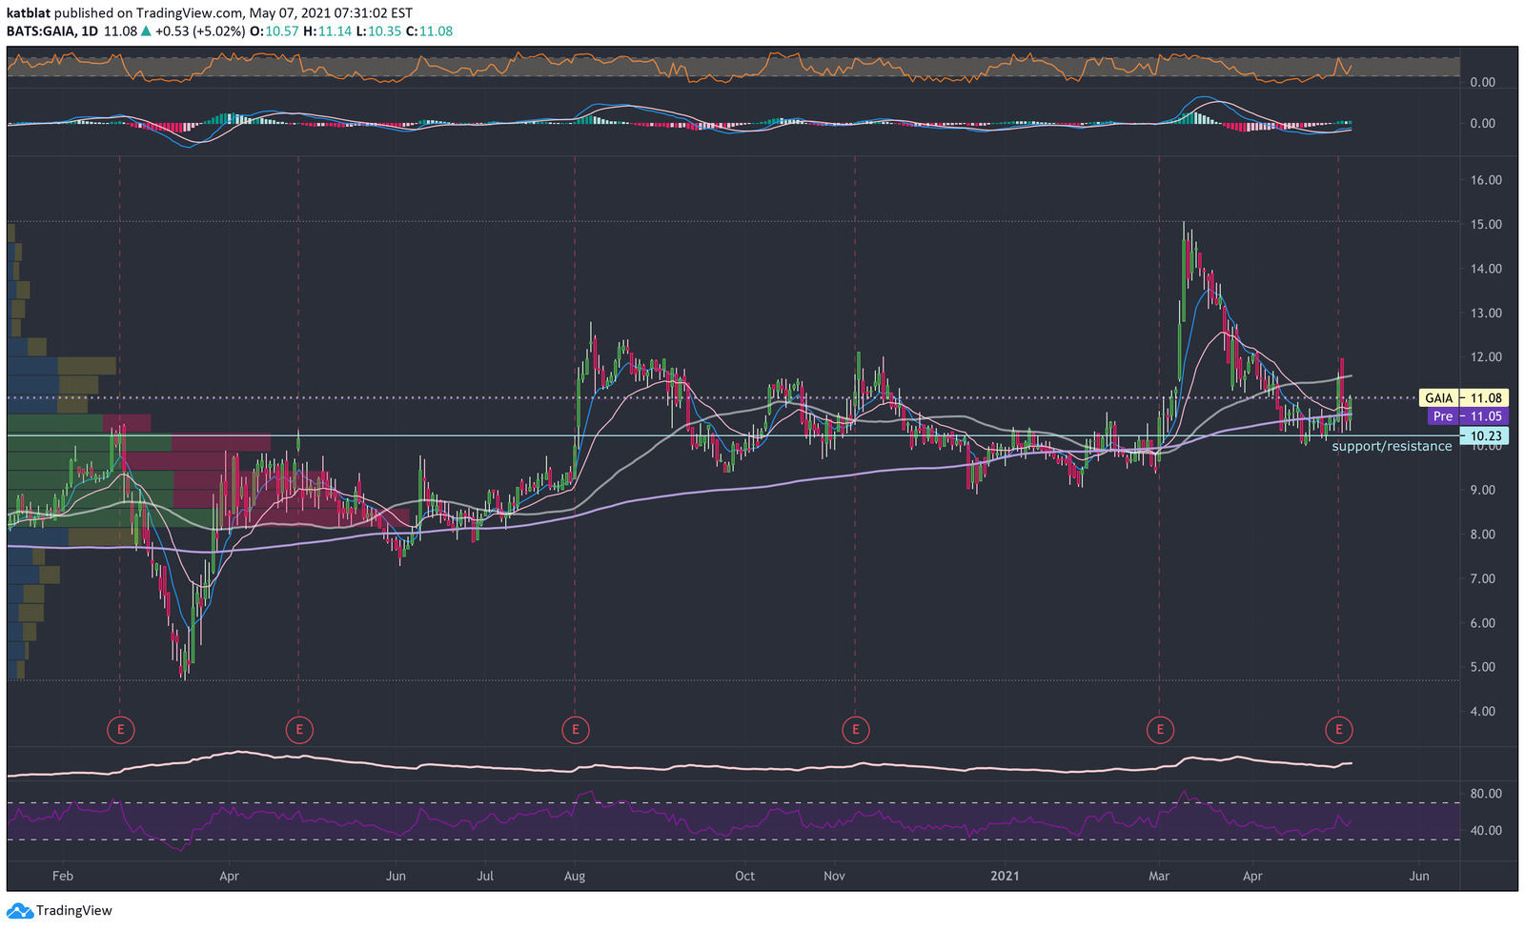1525x930 pixels.
Task: Click the green up-arrow beside the +0.53 change
Action: click(146, 31)
